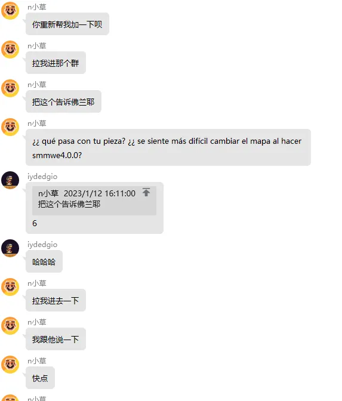Screen dimensions: 342x401
Task: Open iydedgio's avatar beside '哈哈哈' message
Action: point(10,248)
